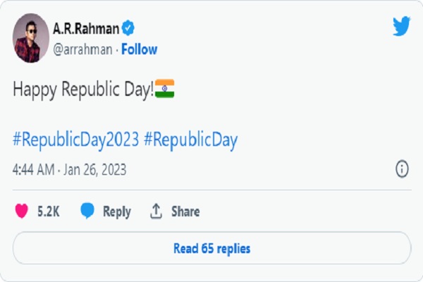Click the Reply text label
Viewport: 423px width, 282px height.
click(116, 211)
